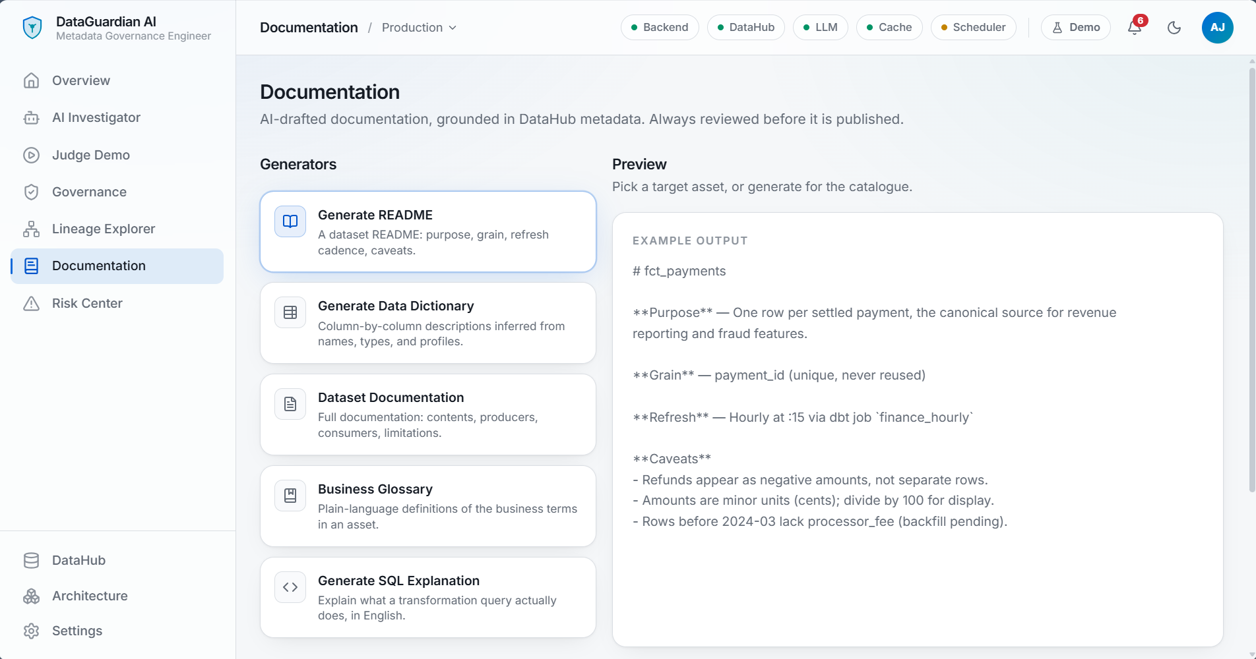Choose the Dataset Documentation generator

click(x=428, y=415)
